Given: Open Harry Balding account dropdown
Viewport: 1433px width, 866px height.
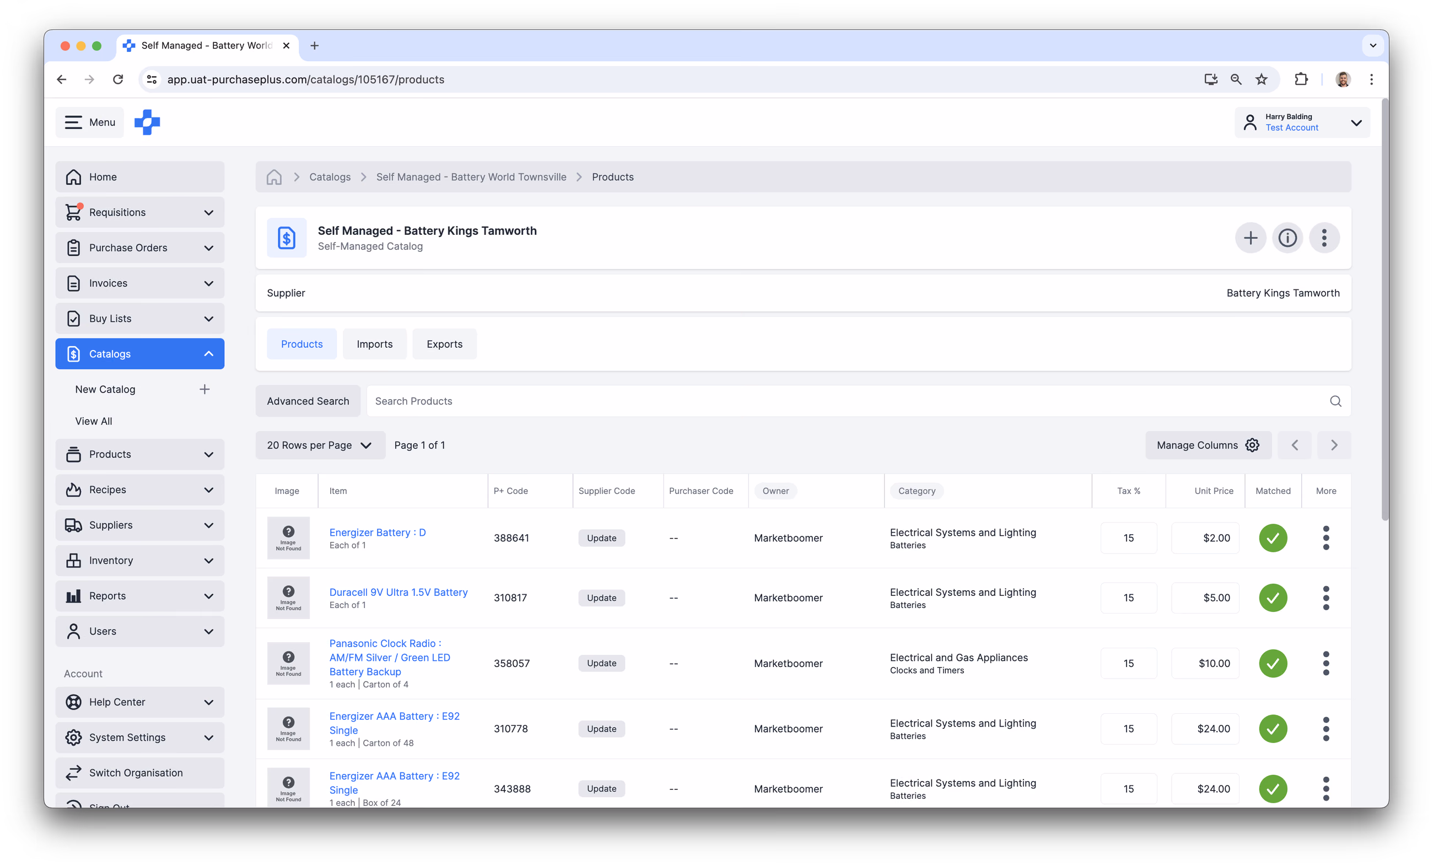Looking at the screenshot, I should pos(1302,122).
